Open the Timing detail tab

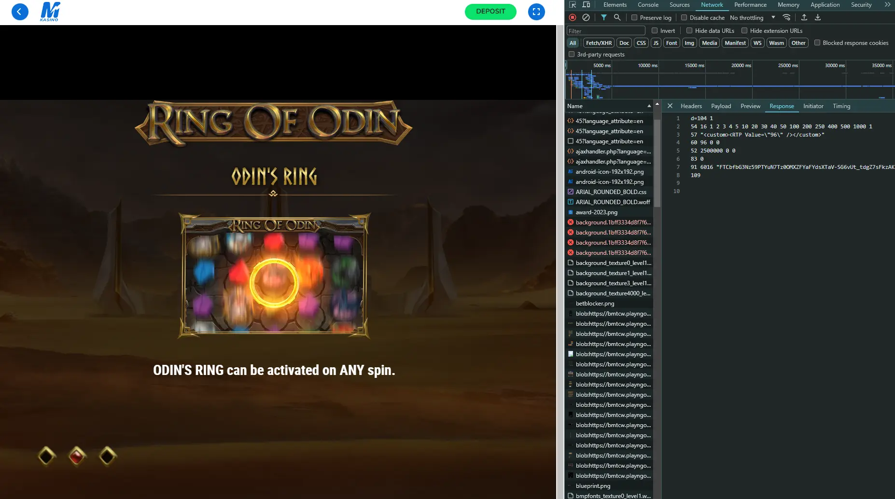coord(841,106)
